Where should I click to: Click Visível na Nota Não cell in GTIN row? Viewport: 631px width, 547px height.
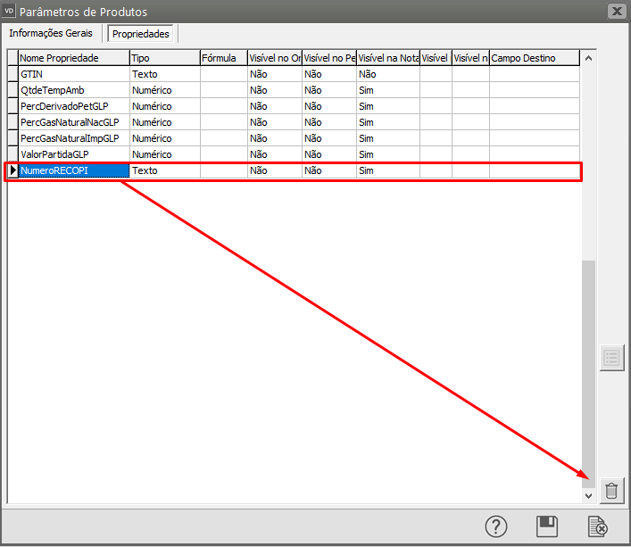pyautogui.click(x=388, y=74)
